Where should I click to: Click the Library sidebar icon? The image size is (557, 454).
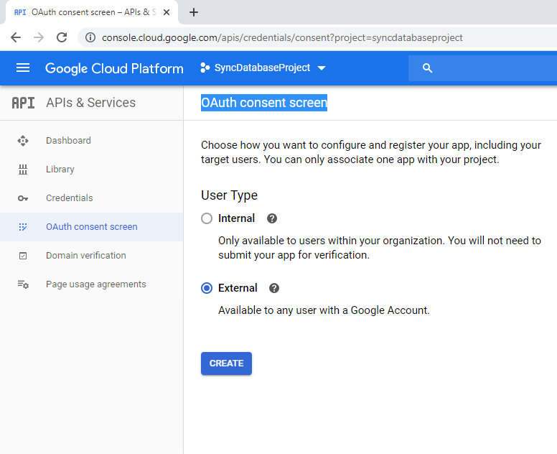pos(23,170)
